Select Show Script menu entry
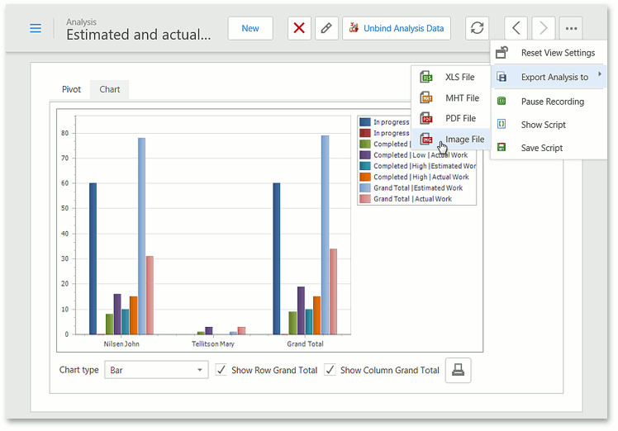 (x=549, y=125)
